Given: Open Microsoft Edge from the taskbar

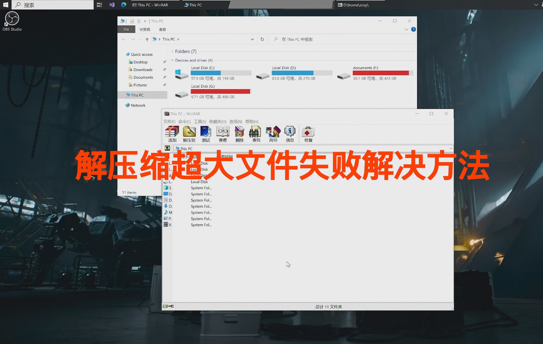Looking at the screenshot, I should click(124, 5).
